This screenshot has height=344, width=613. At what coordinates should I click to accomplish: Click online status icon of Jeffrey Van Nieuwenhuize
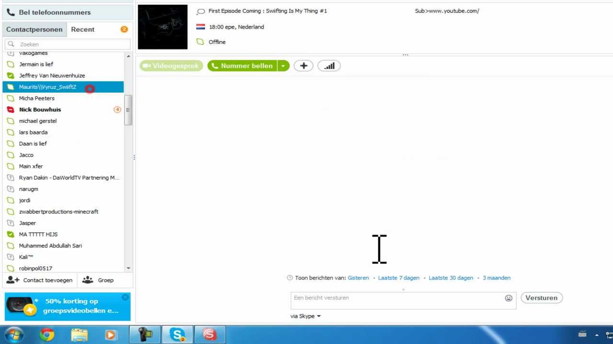click(x=11, y=75)
